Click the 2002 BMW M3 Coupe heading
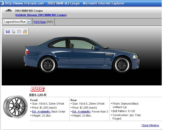 [x=29, y=11]
